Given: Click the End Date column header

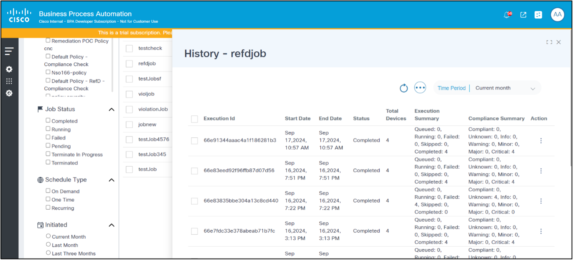Looking at the screenshot, I should coord(330,119).
